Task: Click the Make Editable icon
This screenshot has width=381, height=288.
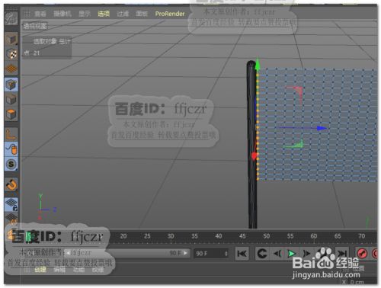Action: (x=11, y=18)
